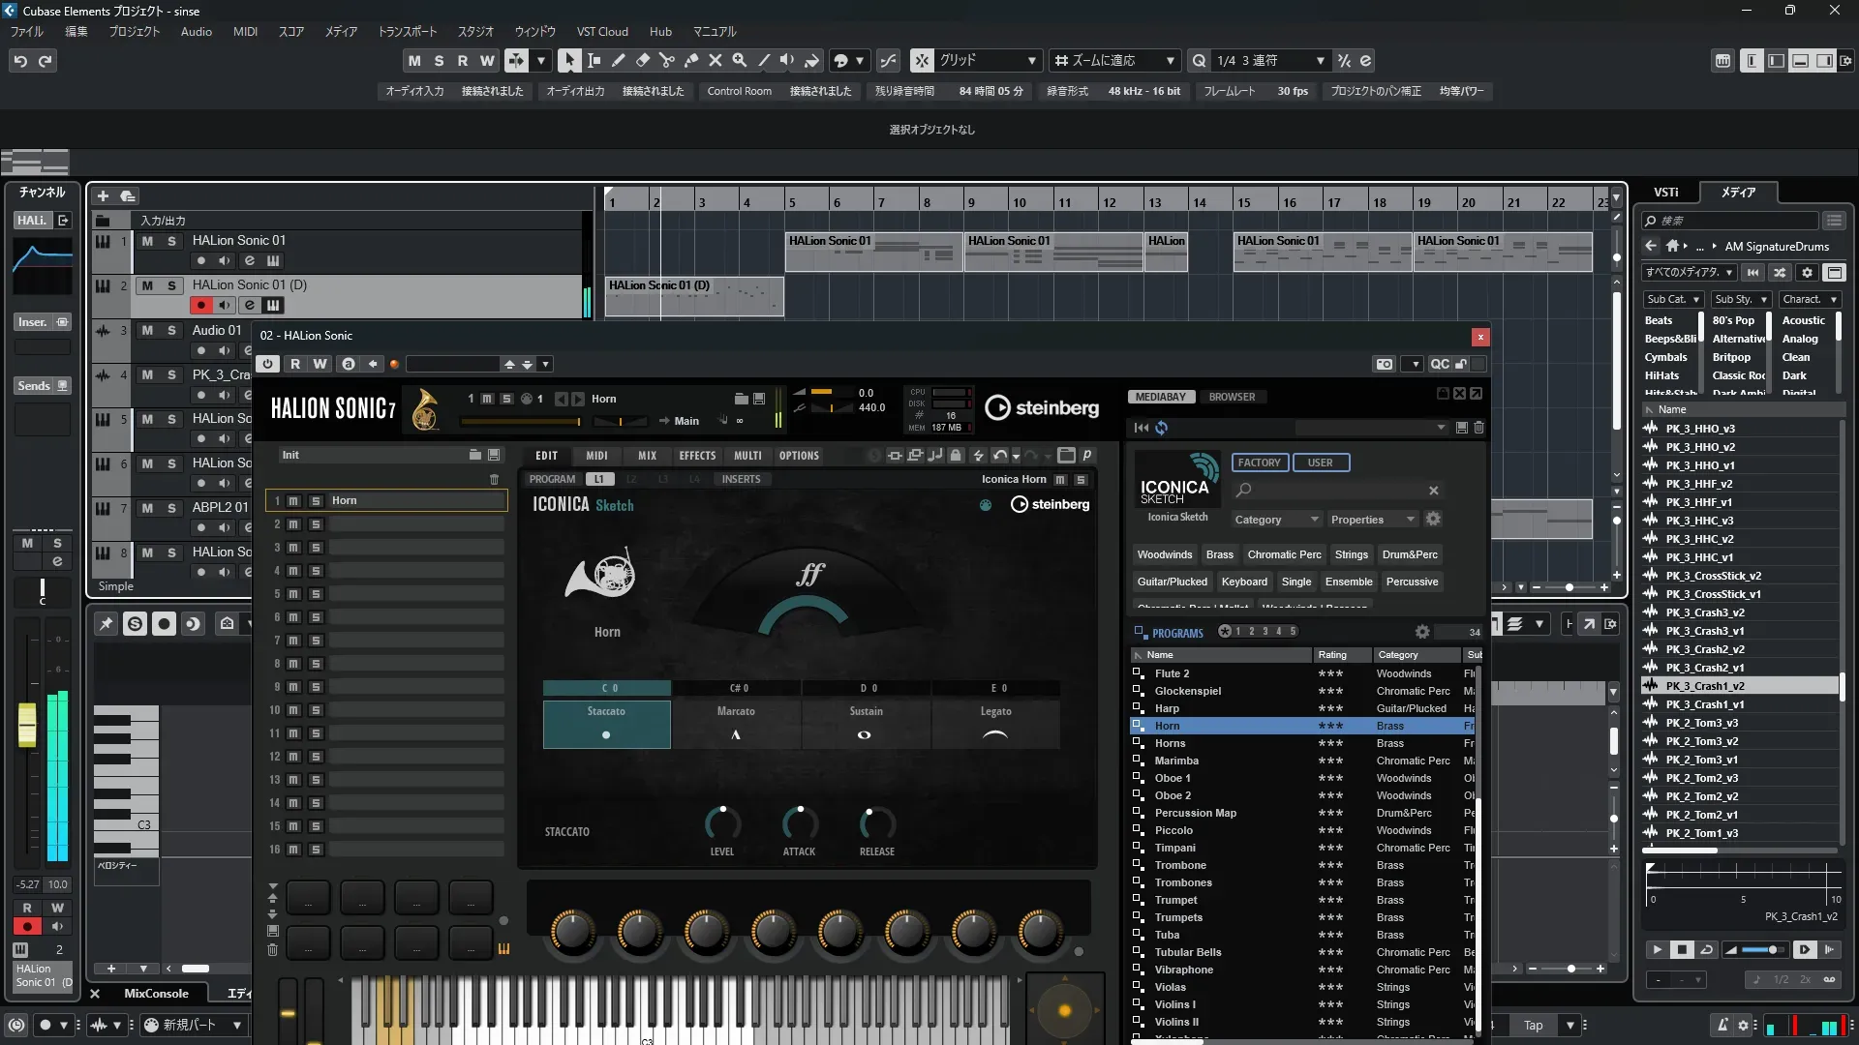Expand the Sub Cat. attribute dropdown
Viewport: 1859px width, 1045px height.
point(1673,300)
